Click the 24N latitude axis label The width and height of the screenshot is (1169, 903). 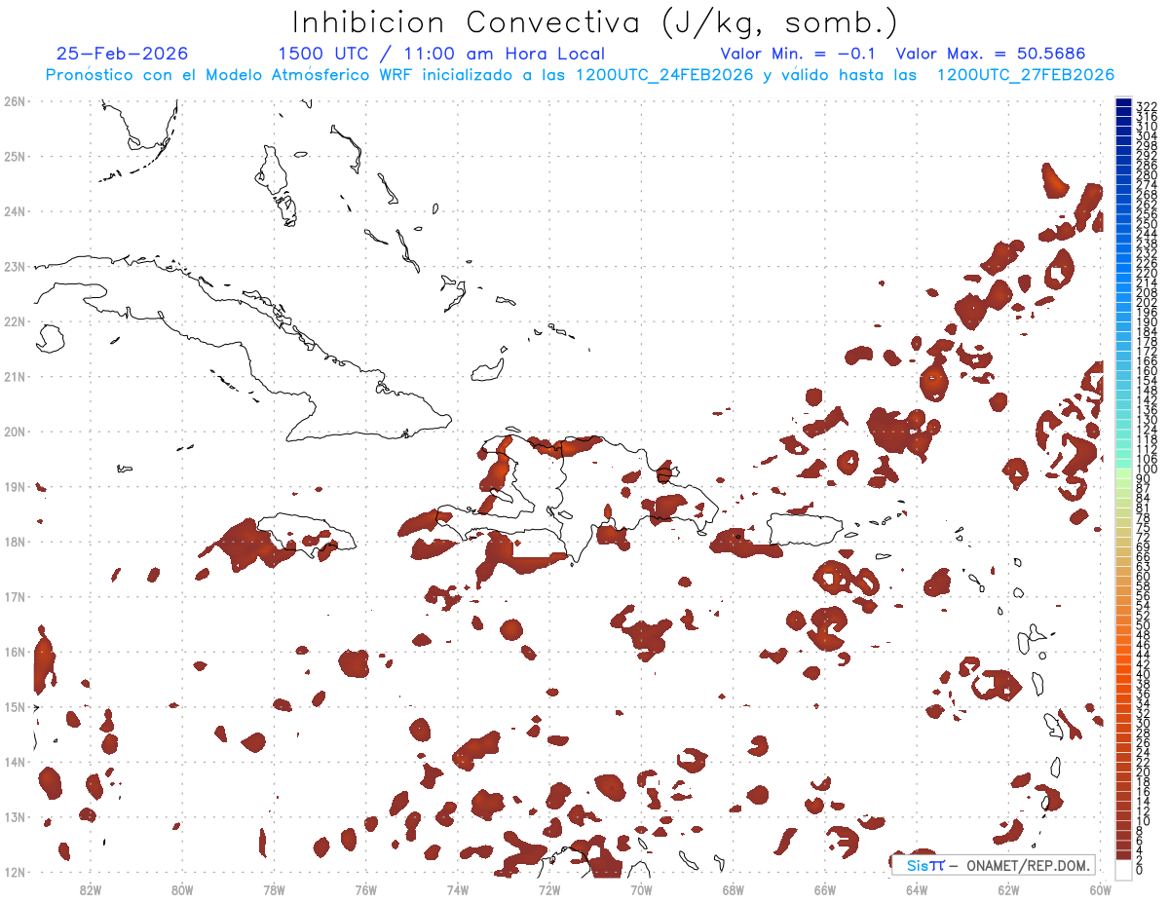[x=15, y=211]
